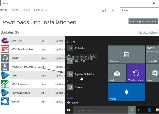Viewport: 159px width, 114px height.
Task: Click the MSN Nachrichten app icon
Action: [5, 49]
